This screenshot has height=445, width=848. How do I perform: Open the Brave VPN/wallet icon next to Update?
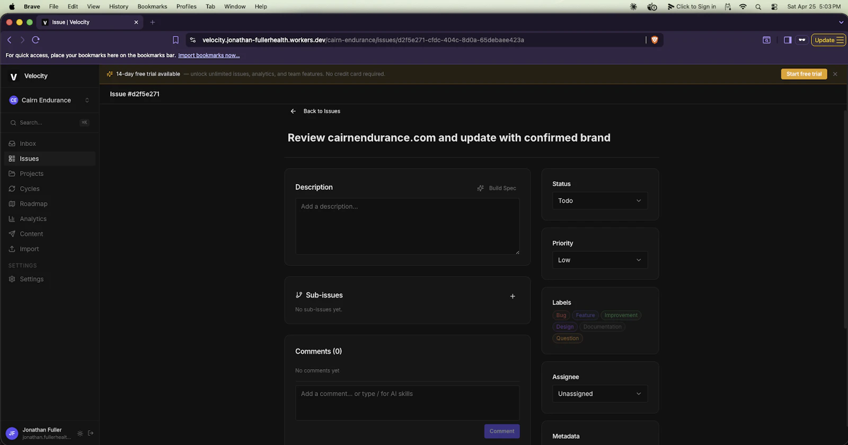pyautogui.click(x=802, y=40)
